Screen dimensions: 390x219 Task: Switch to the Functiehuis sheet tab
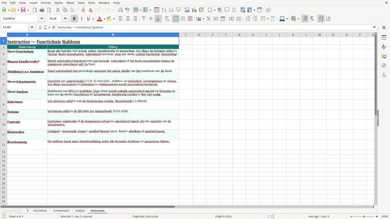[40, 211]
